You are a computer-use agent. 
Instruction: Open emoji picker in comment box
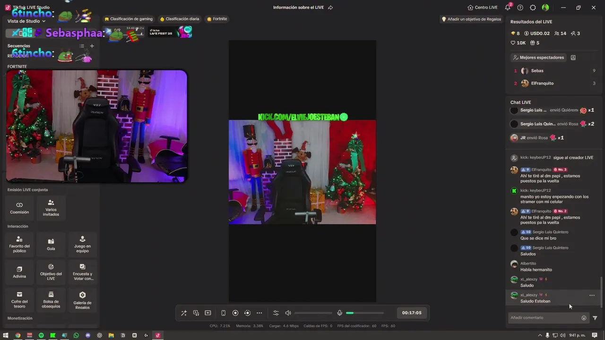(x=584, y=318)
